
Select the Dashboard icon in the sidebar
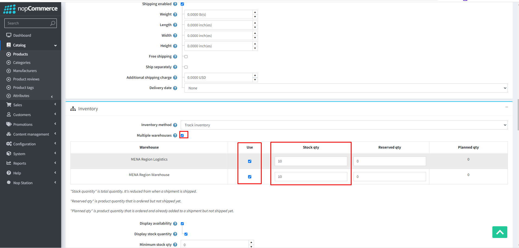[x=9, y=35]
